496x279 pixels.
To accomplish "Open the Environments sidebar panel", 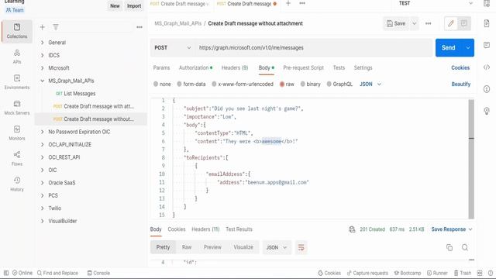I will (x=17, y=82).
